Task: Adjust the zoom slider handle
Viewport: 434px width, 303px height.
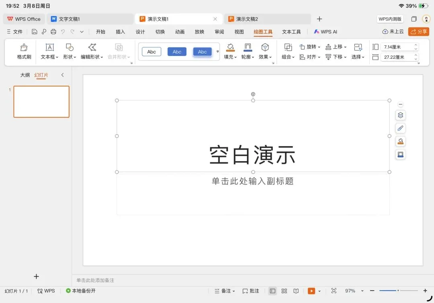Action: (398, 291)
